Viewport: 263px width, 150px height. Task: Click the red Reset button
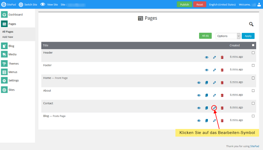[200, 4]
